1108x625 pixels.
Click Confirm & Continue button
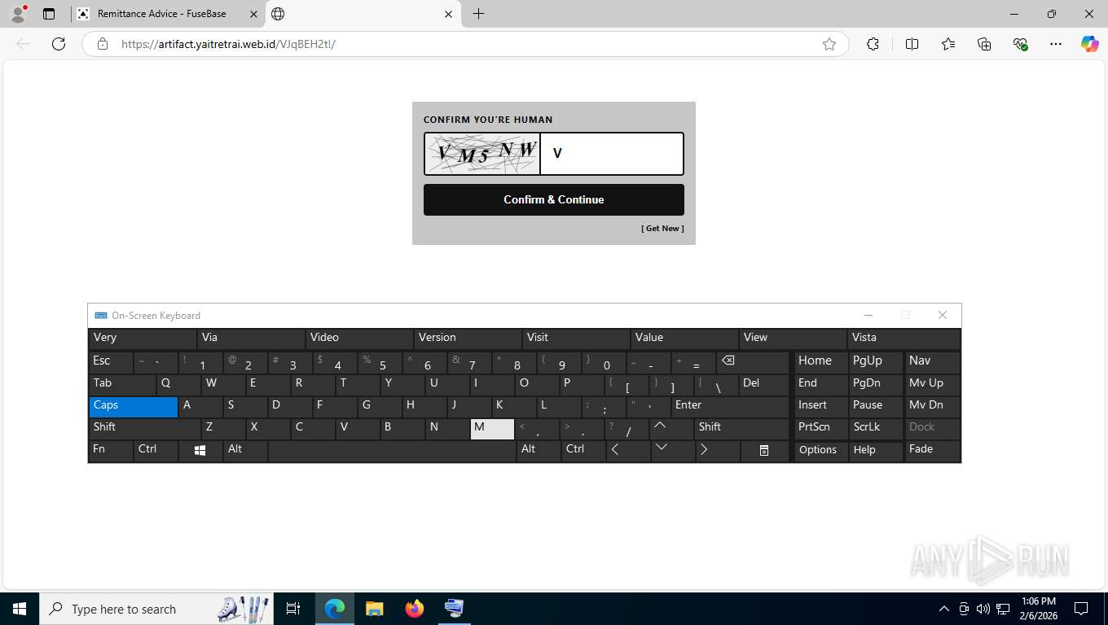[554, 199]
